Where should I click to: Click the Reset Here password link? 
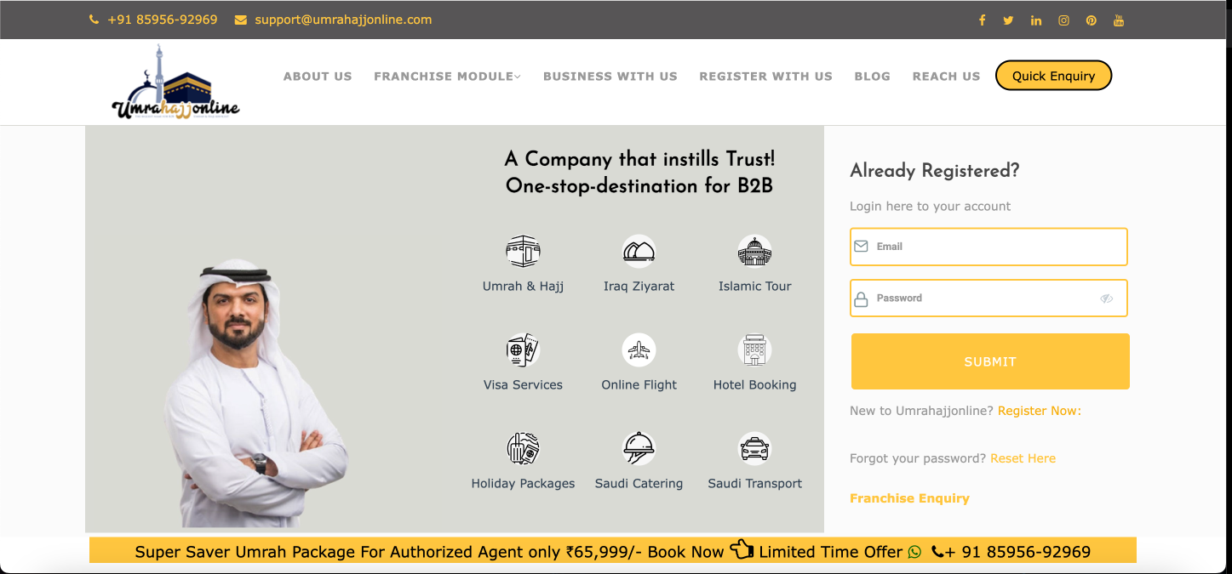[1023, 458]
